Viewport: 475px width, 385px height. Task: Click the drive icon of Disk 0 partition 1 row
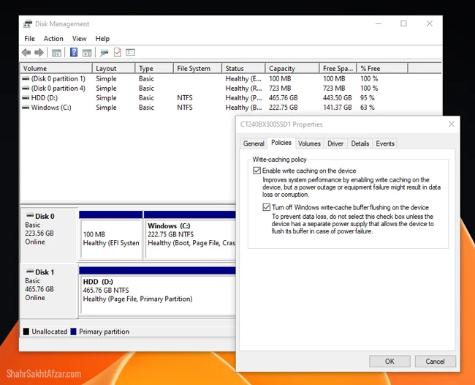[x=26, y=79]
